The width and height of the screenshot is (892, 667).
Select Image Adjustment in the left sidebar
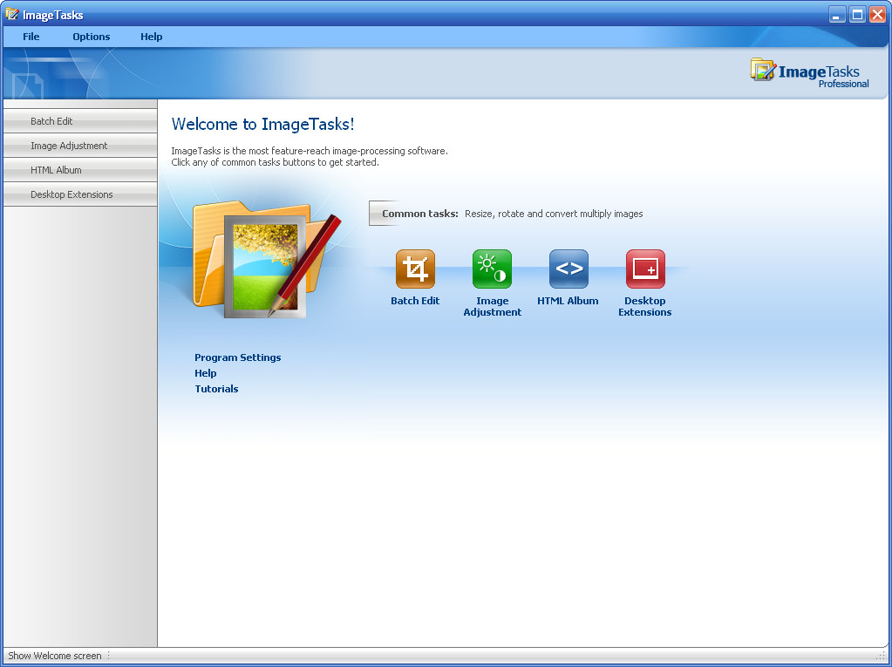tap(80, 146)
